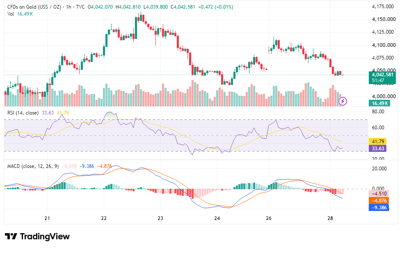Image resolution: width=402 pixels, height=259 pixels.
Task: Click the 4,075.000 price axis label
Action: pos(383,58)
